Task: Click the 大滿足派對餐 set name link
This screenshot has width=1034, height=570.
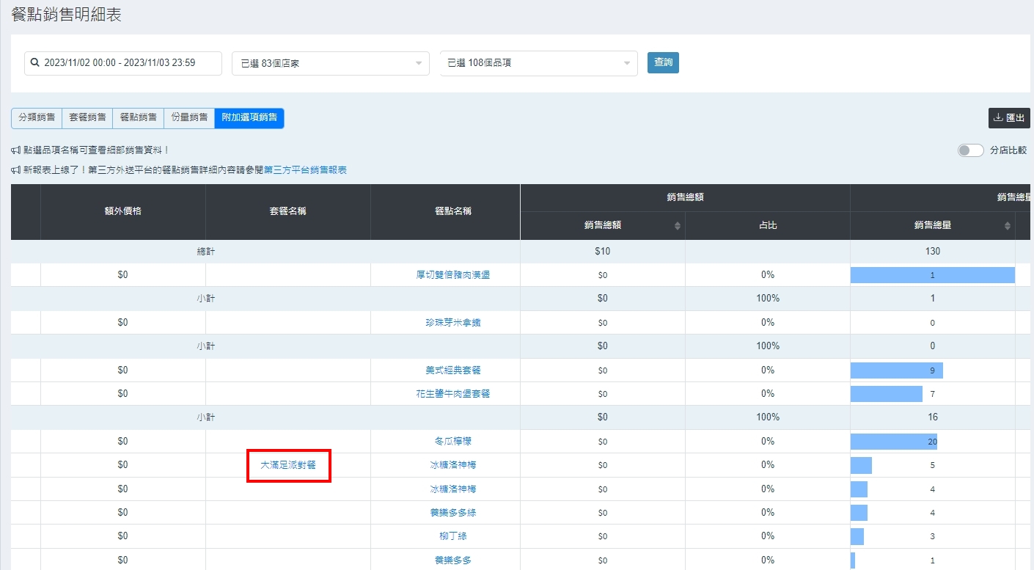Action: coord(288,465)
